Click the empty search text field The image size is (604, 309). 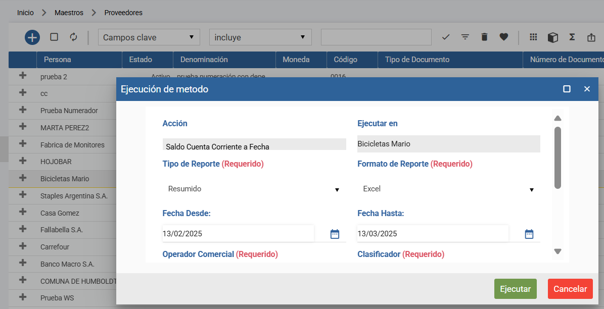pos(376,37)
